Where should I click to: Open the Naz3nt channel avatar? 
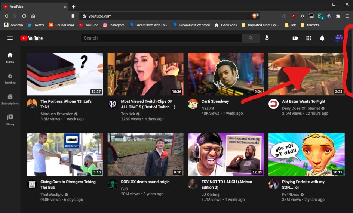(x=193, y=104)
